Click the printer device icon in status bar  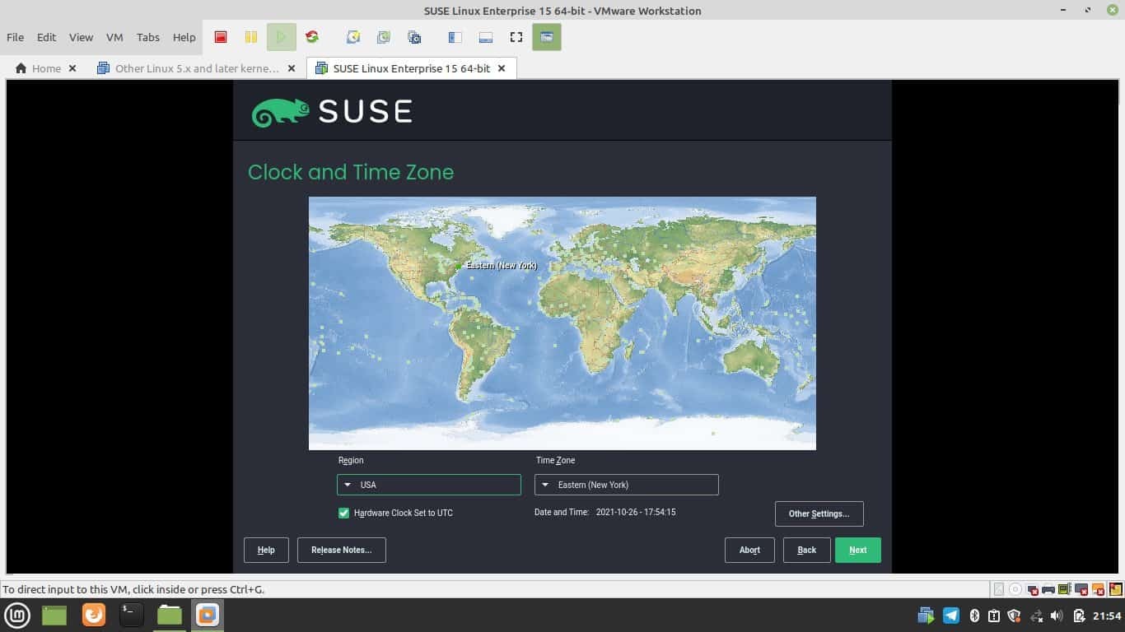tap(1048, 589)
